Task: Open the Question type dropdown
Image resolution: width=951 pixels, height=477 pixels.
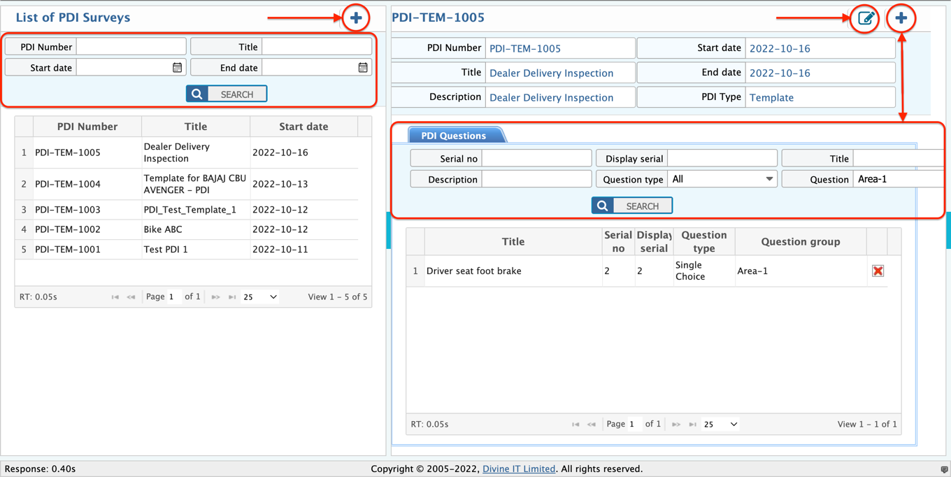Action: pyautogui.click(x=722, y=180)
